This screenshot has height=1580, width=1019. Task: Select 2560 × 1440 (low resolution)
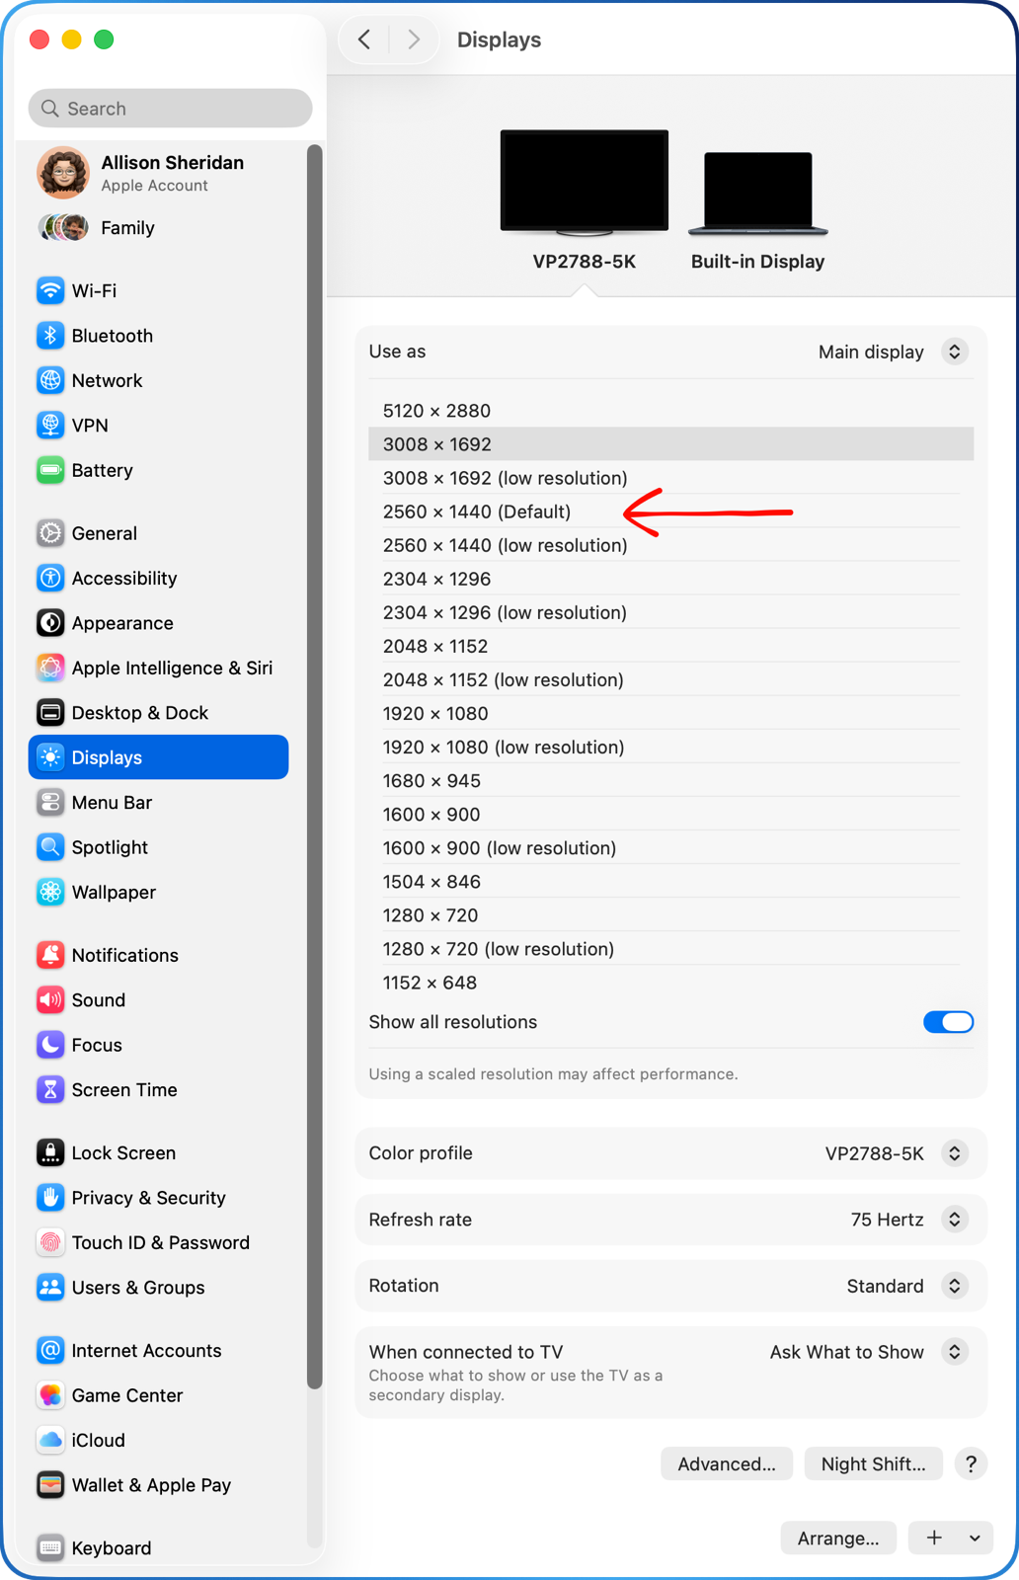[671, 545]
